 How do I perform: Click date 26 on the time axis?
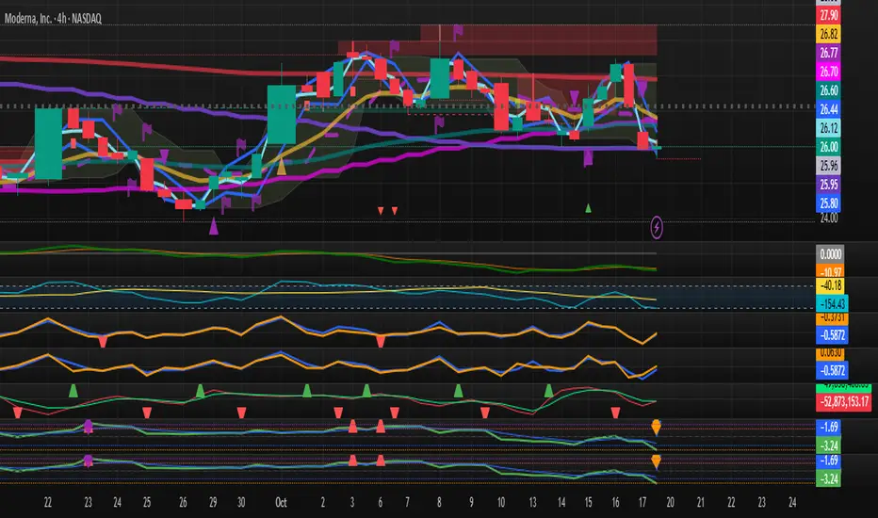pos(183,502)
